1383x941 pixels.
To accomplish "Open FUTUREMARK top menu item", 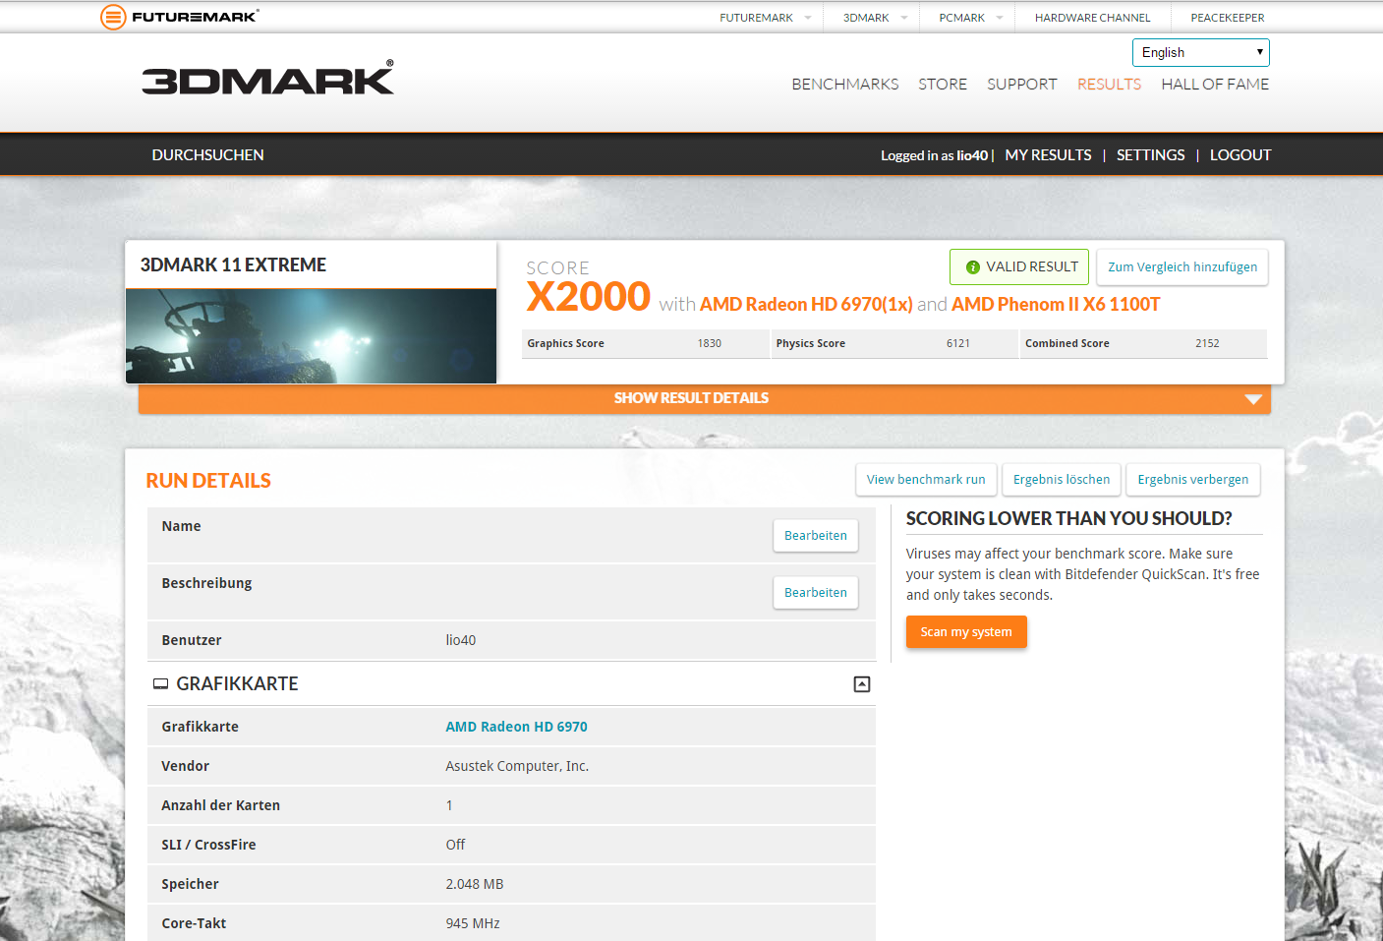I will tap(756, 18).
